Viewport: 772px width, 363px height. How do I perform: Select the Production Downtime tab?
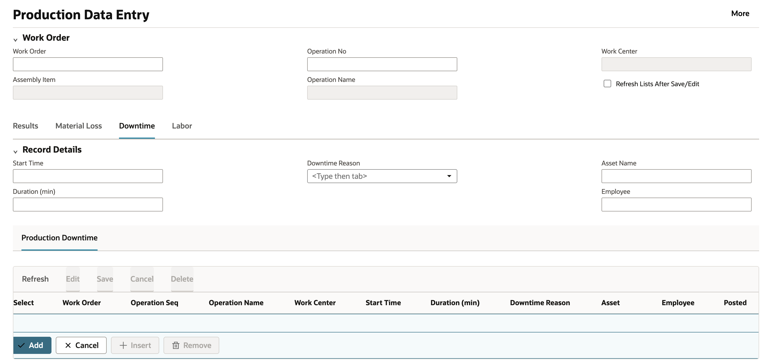[59, 238]
